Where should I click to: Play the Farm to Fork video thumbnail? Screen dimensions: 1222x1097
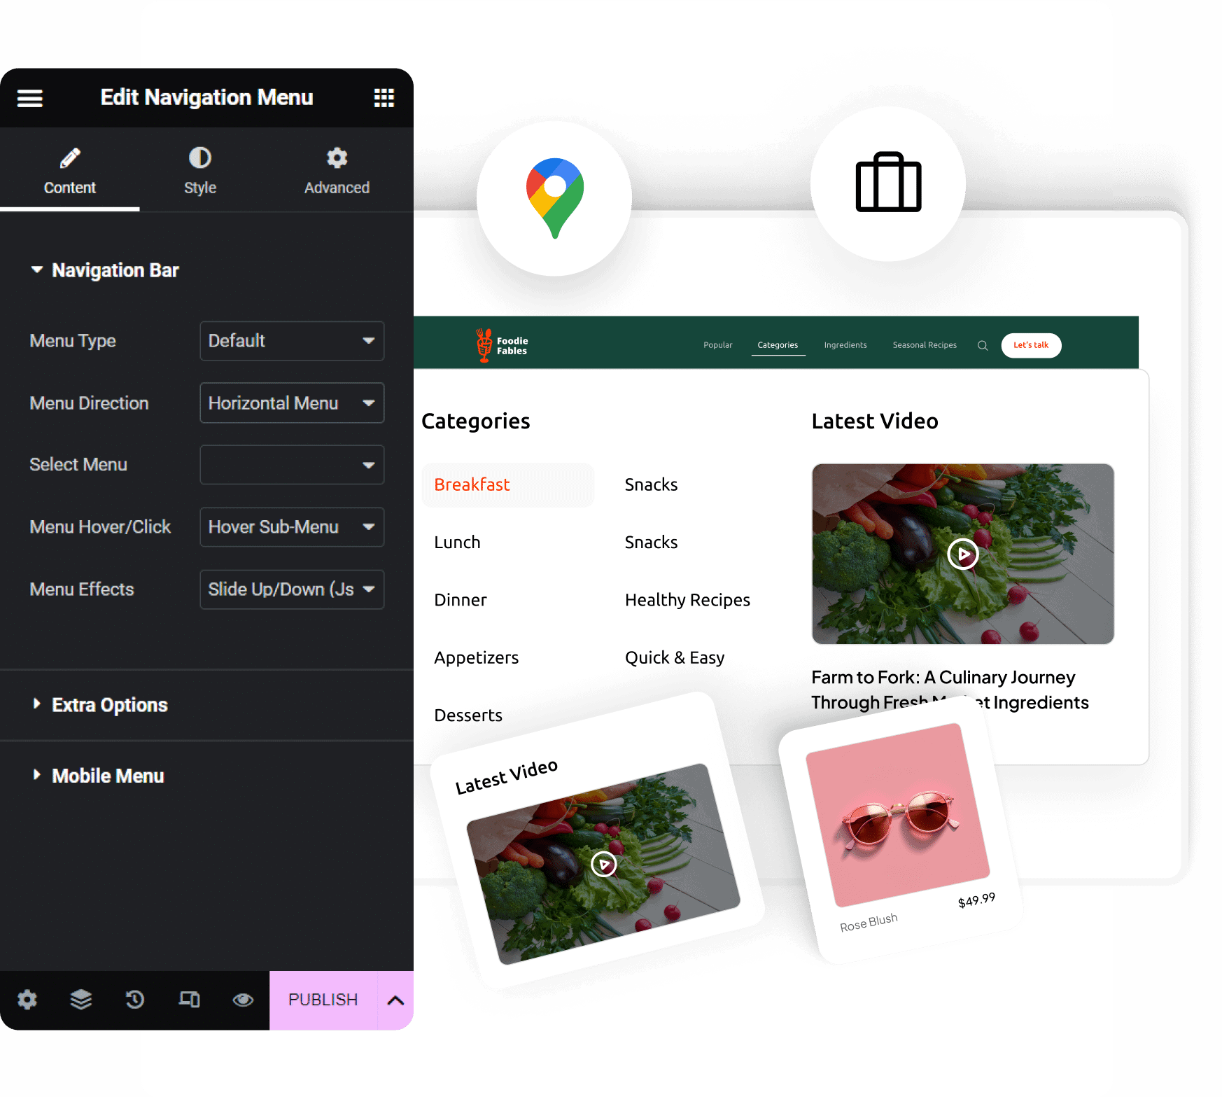click(963, 554)
